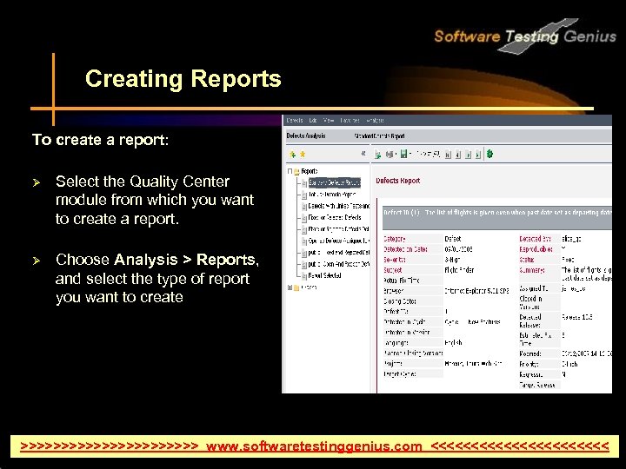The image size is (626, 469).
Task: Click the Reports folder icon
Action: (x=296, y=171)
